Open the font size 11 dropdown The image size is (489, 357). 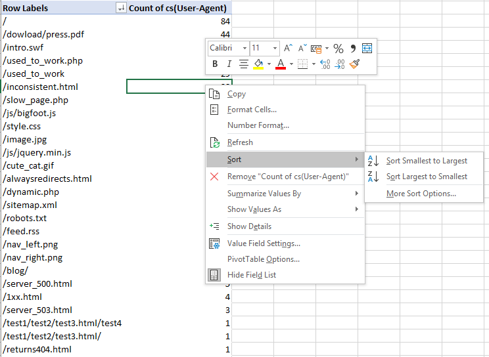point(275,49)
